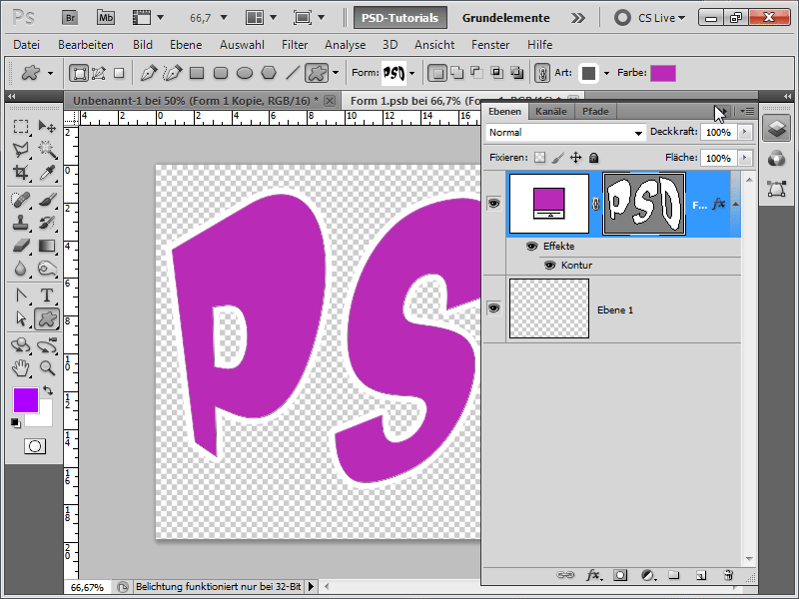799x599 pixels.
Task: Toggle Quick Mask mode
Action: tap(35, 446)
